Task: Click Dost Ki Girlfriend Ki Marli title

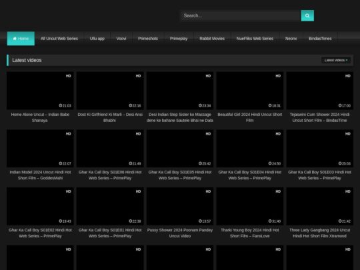Action: (110, 117)
